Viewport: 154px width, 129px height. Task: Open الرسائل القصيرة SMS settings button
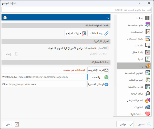pyautogui.click(x=98, y=84)
